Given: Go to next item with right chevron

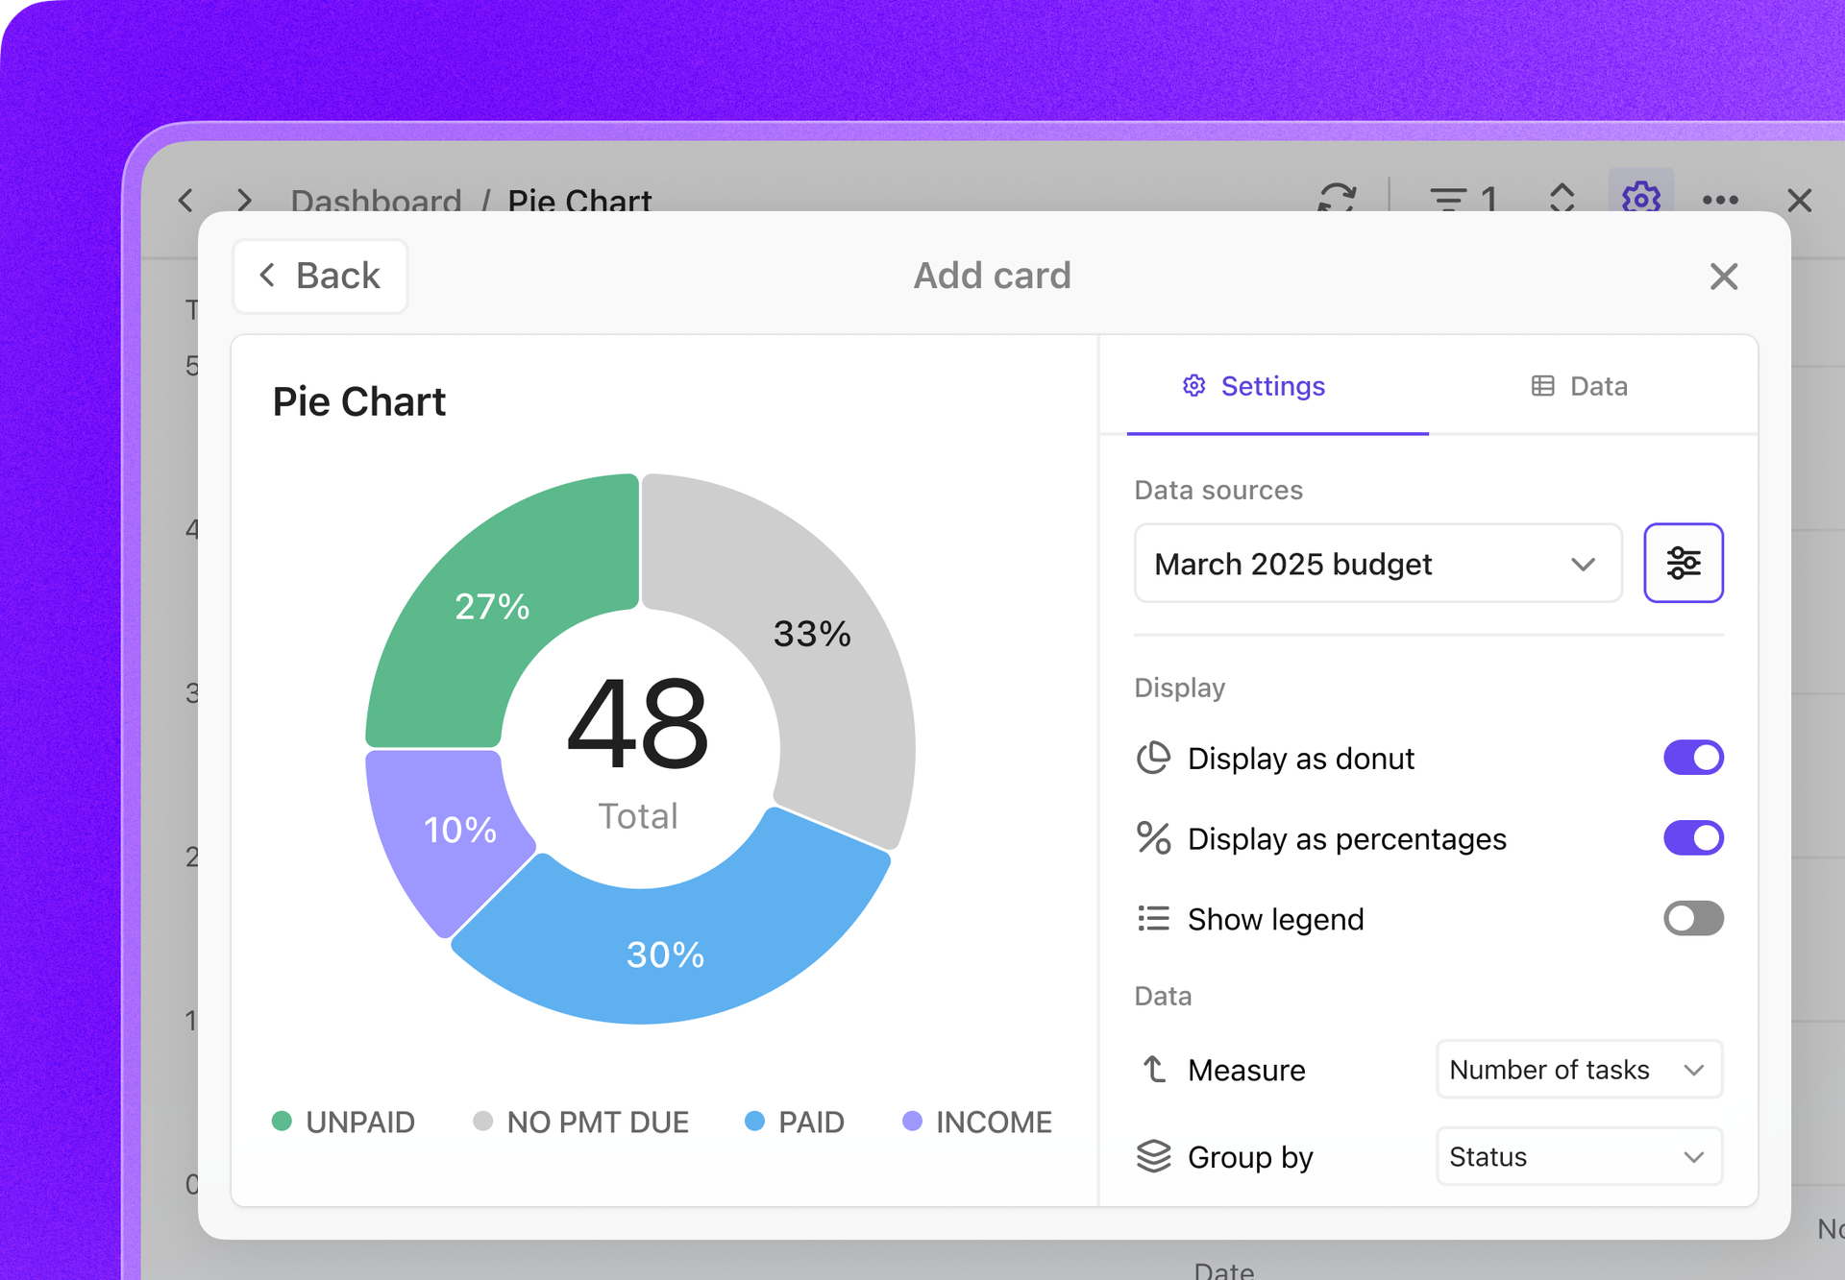Looking at the screenshot, I should click(244, 200).
